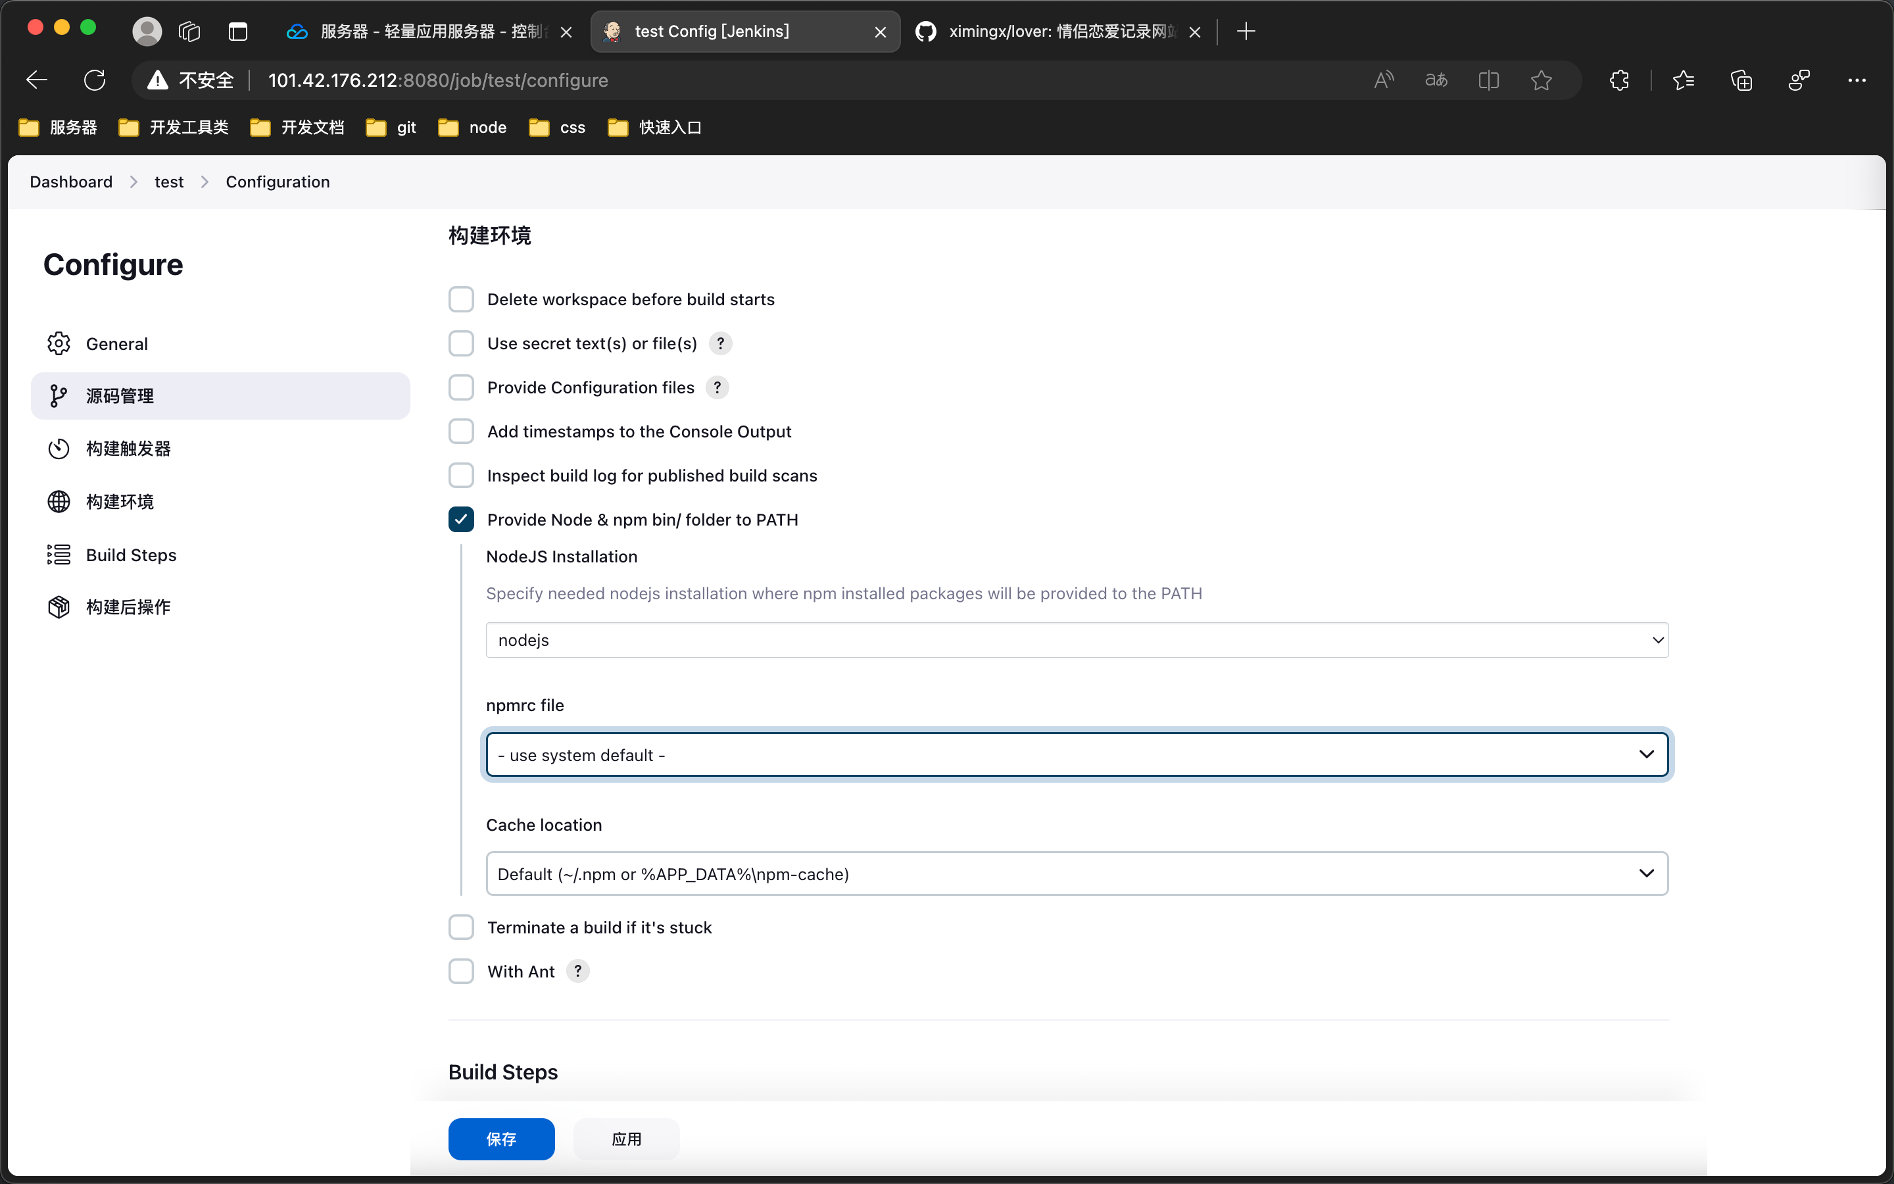Open the Cache location dropdown
Viewport: 1894px width, 1184px height.
[x=1076, y=874]
